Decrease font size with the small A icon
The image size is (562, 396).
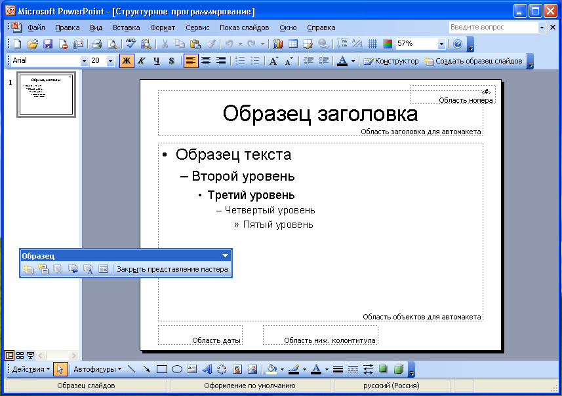point(289,61)
